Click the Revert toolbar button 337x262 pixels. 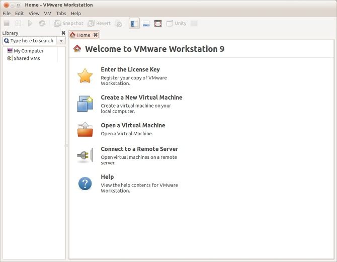99,23
